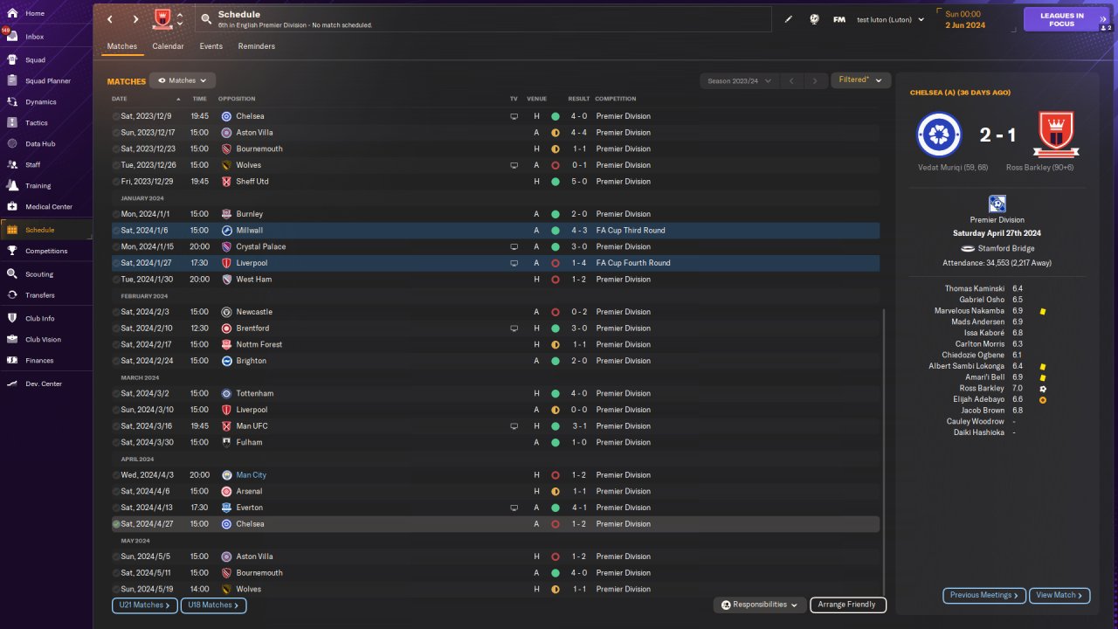
Task: Untick the checkbox for the 2024/4/27 Chelsea match
Action: (116, 524)
